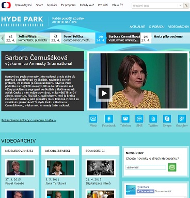Click the Jana Tvrdková title link
This screenshot has height=198, width=190.
point(56,183)
